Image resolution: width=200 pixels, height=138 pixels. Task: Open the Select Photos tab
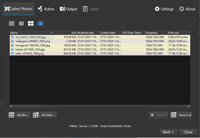pyautogui.click(x=18, y=9)
